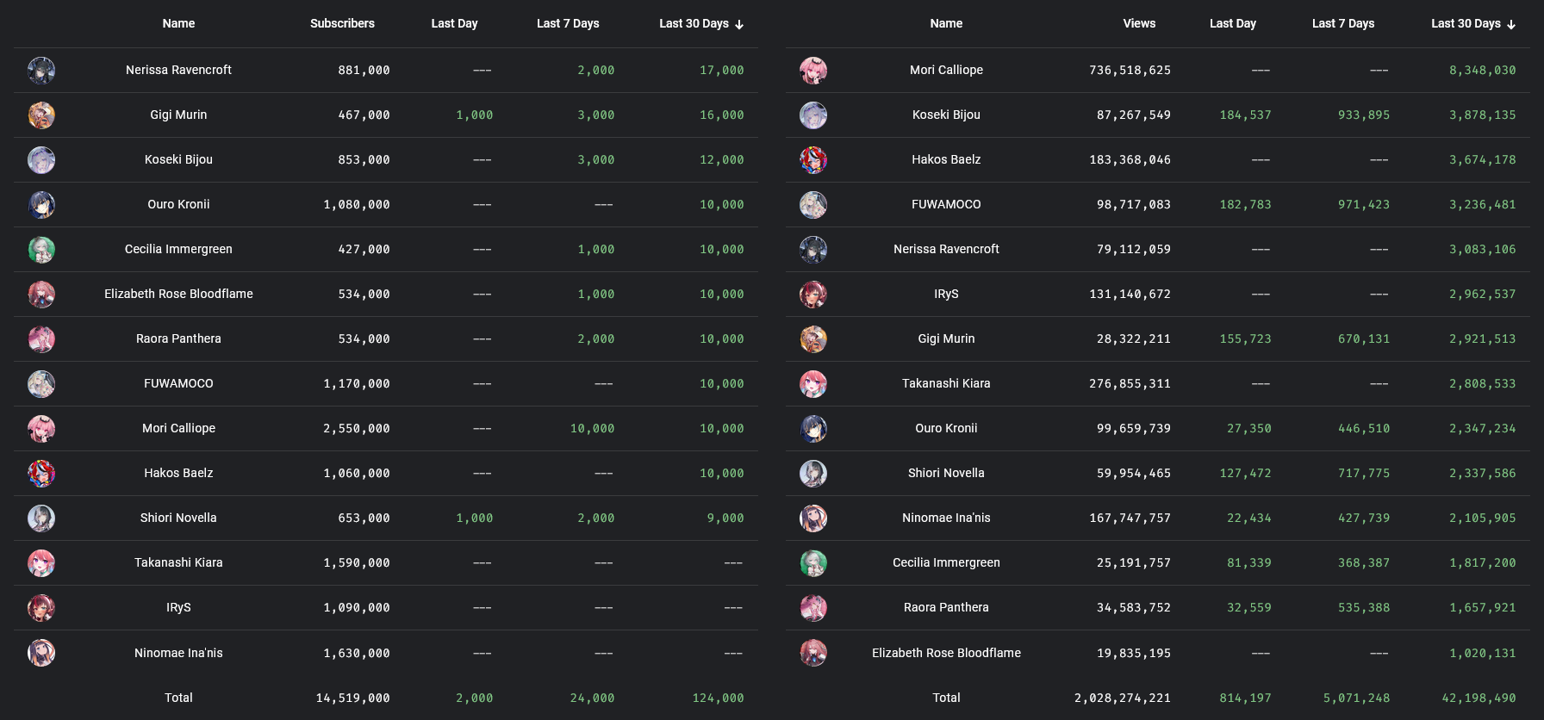Open the Koseki Bijou name in the views table
Viewport: 1544px width, 720px height.
(x=946, y=115)
